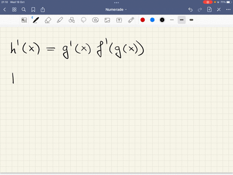233x175 pixels.
Task: Select the Lasso tool
Action: click(83, 20)
